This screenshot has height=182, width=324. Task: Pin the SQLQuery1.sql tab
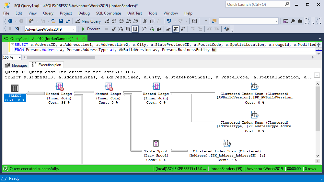tap(78, 38)
